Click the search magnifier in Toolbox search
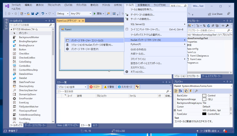The image size is (237, 136). click(x=50, y=25)
